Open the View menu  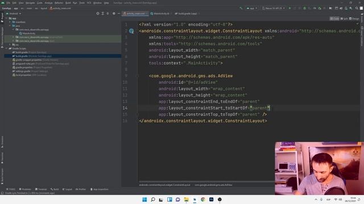[x=21, y=3]
